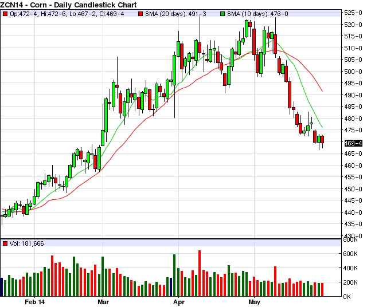The image size is (367, 307).
Task: Click the tall green volume bar just before April
Action: [x=174, y=275]
